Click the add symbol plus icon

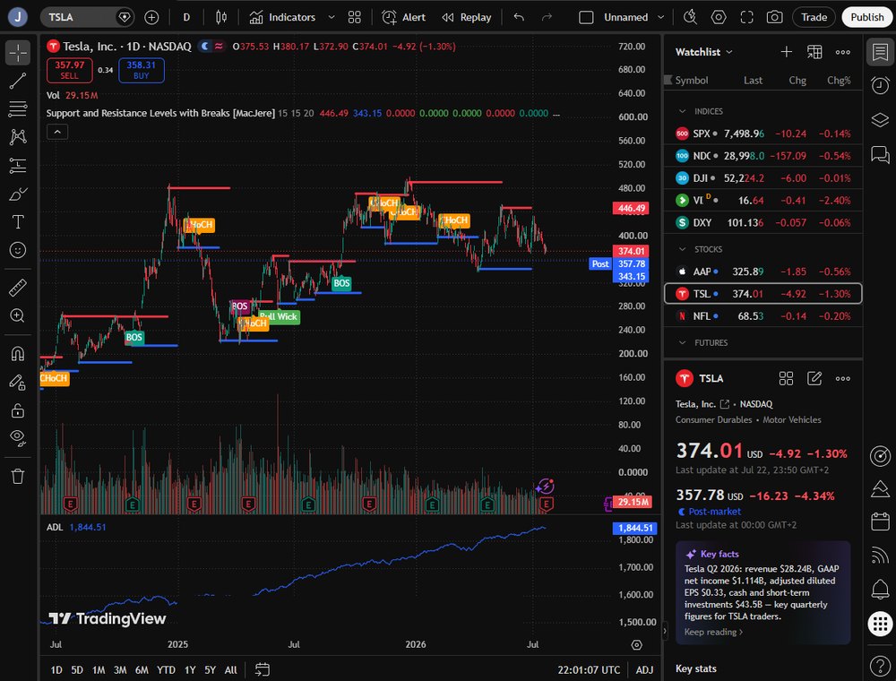click(151, 17)
